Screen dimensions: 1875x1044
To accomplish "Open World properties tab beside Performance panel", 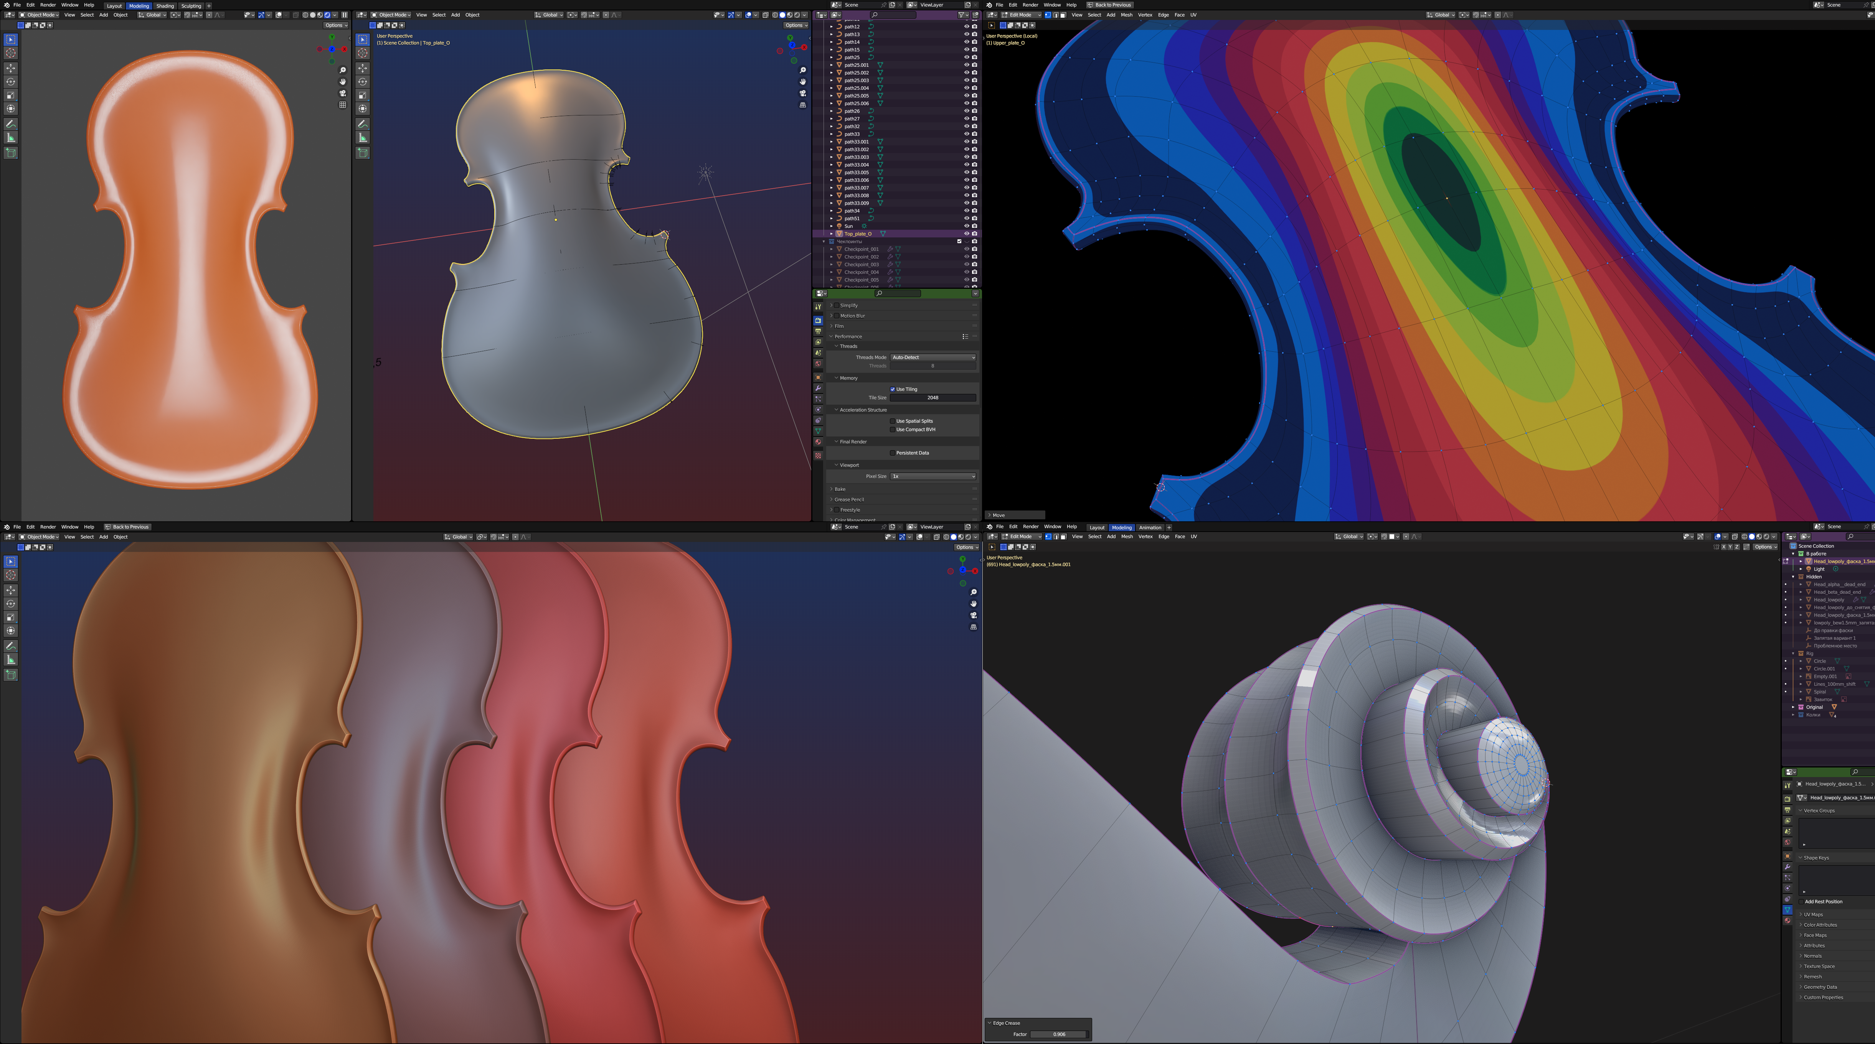I will pos(818,364).
